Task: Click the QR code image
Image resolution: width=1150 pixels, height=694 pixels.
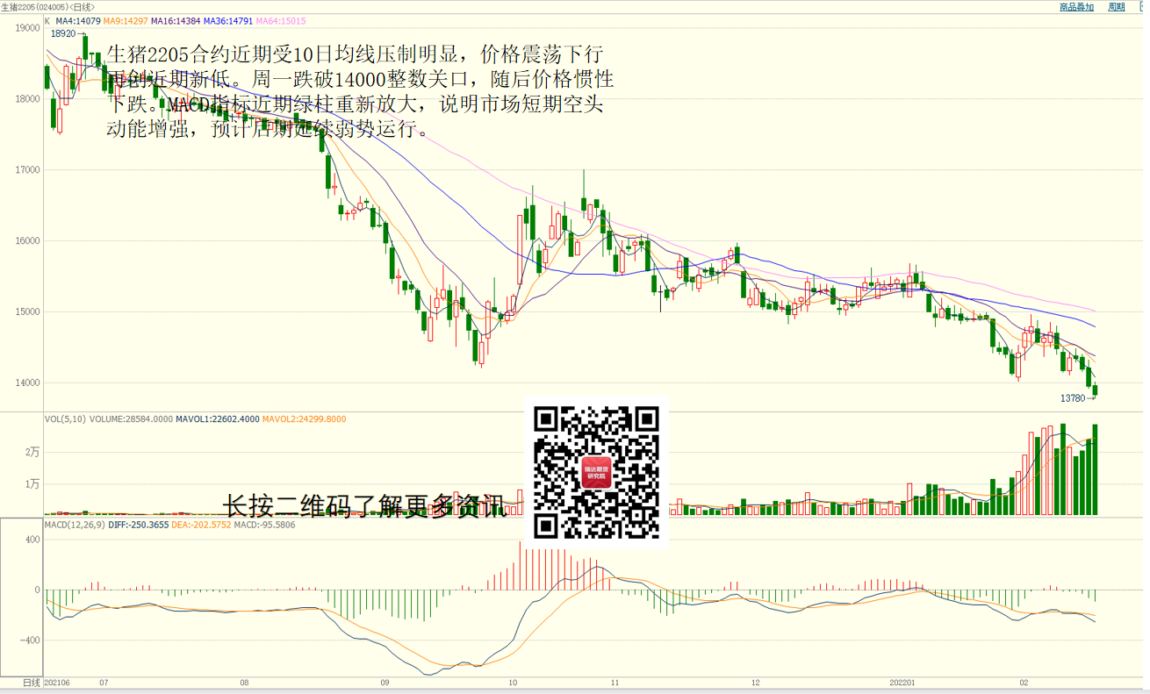Action: coord(597,472)
